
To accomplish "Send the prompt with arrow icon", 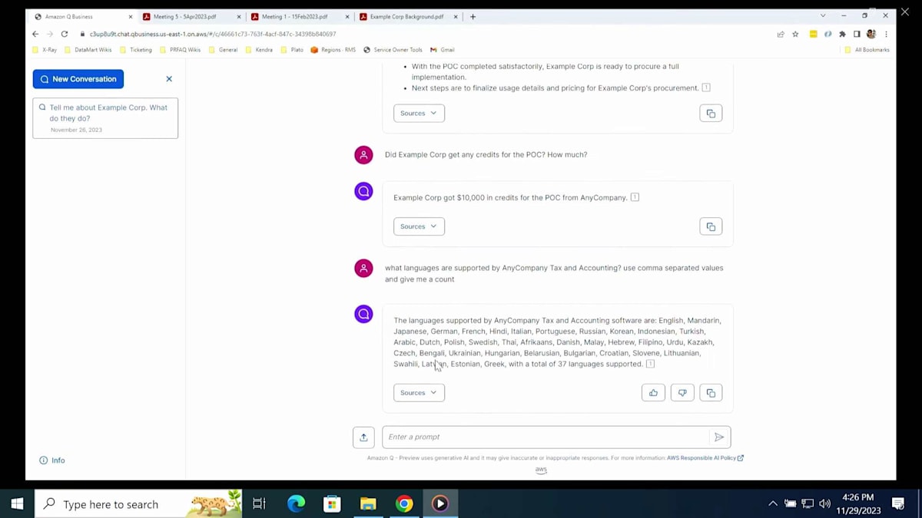I will tap(719, 437).
